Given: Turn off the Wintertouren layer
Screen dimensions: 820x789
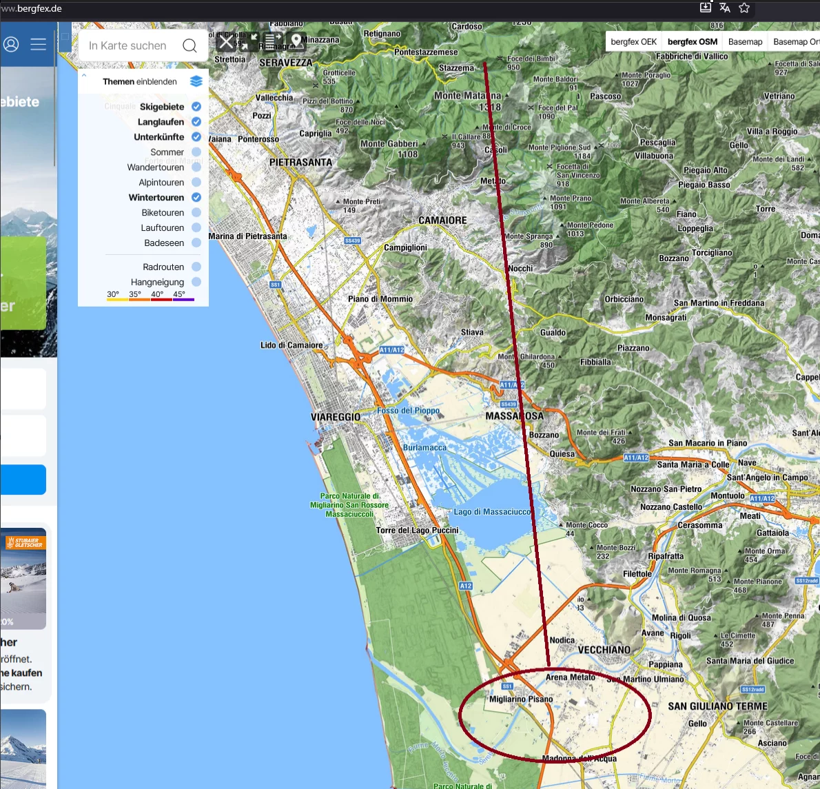Looking at the screenshot, I should [x=196, y=198].
